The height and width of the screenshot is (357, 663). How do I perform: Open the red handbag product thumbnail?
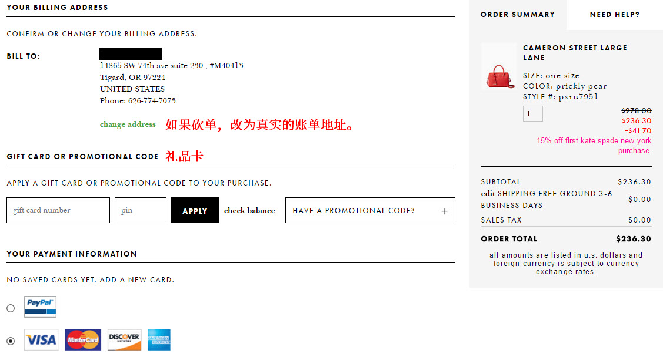click(x=499, y=67)
